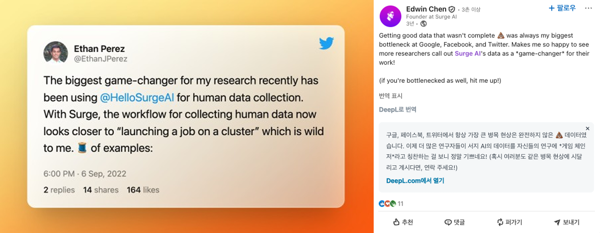Viewport: 600px width, 233px height.
Task: Click the 추천 like button
Action: [x=403, y=222]
